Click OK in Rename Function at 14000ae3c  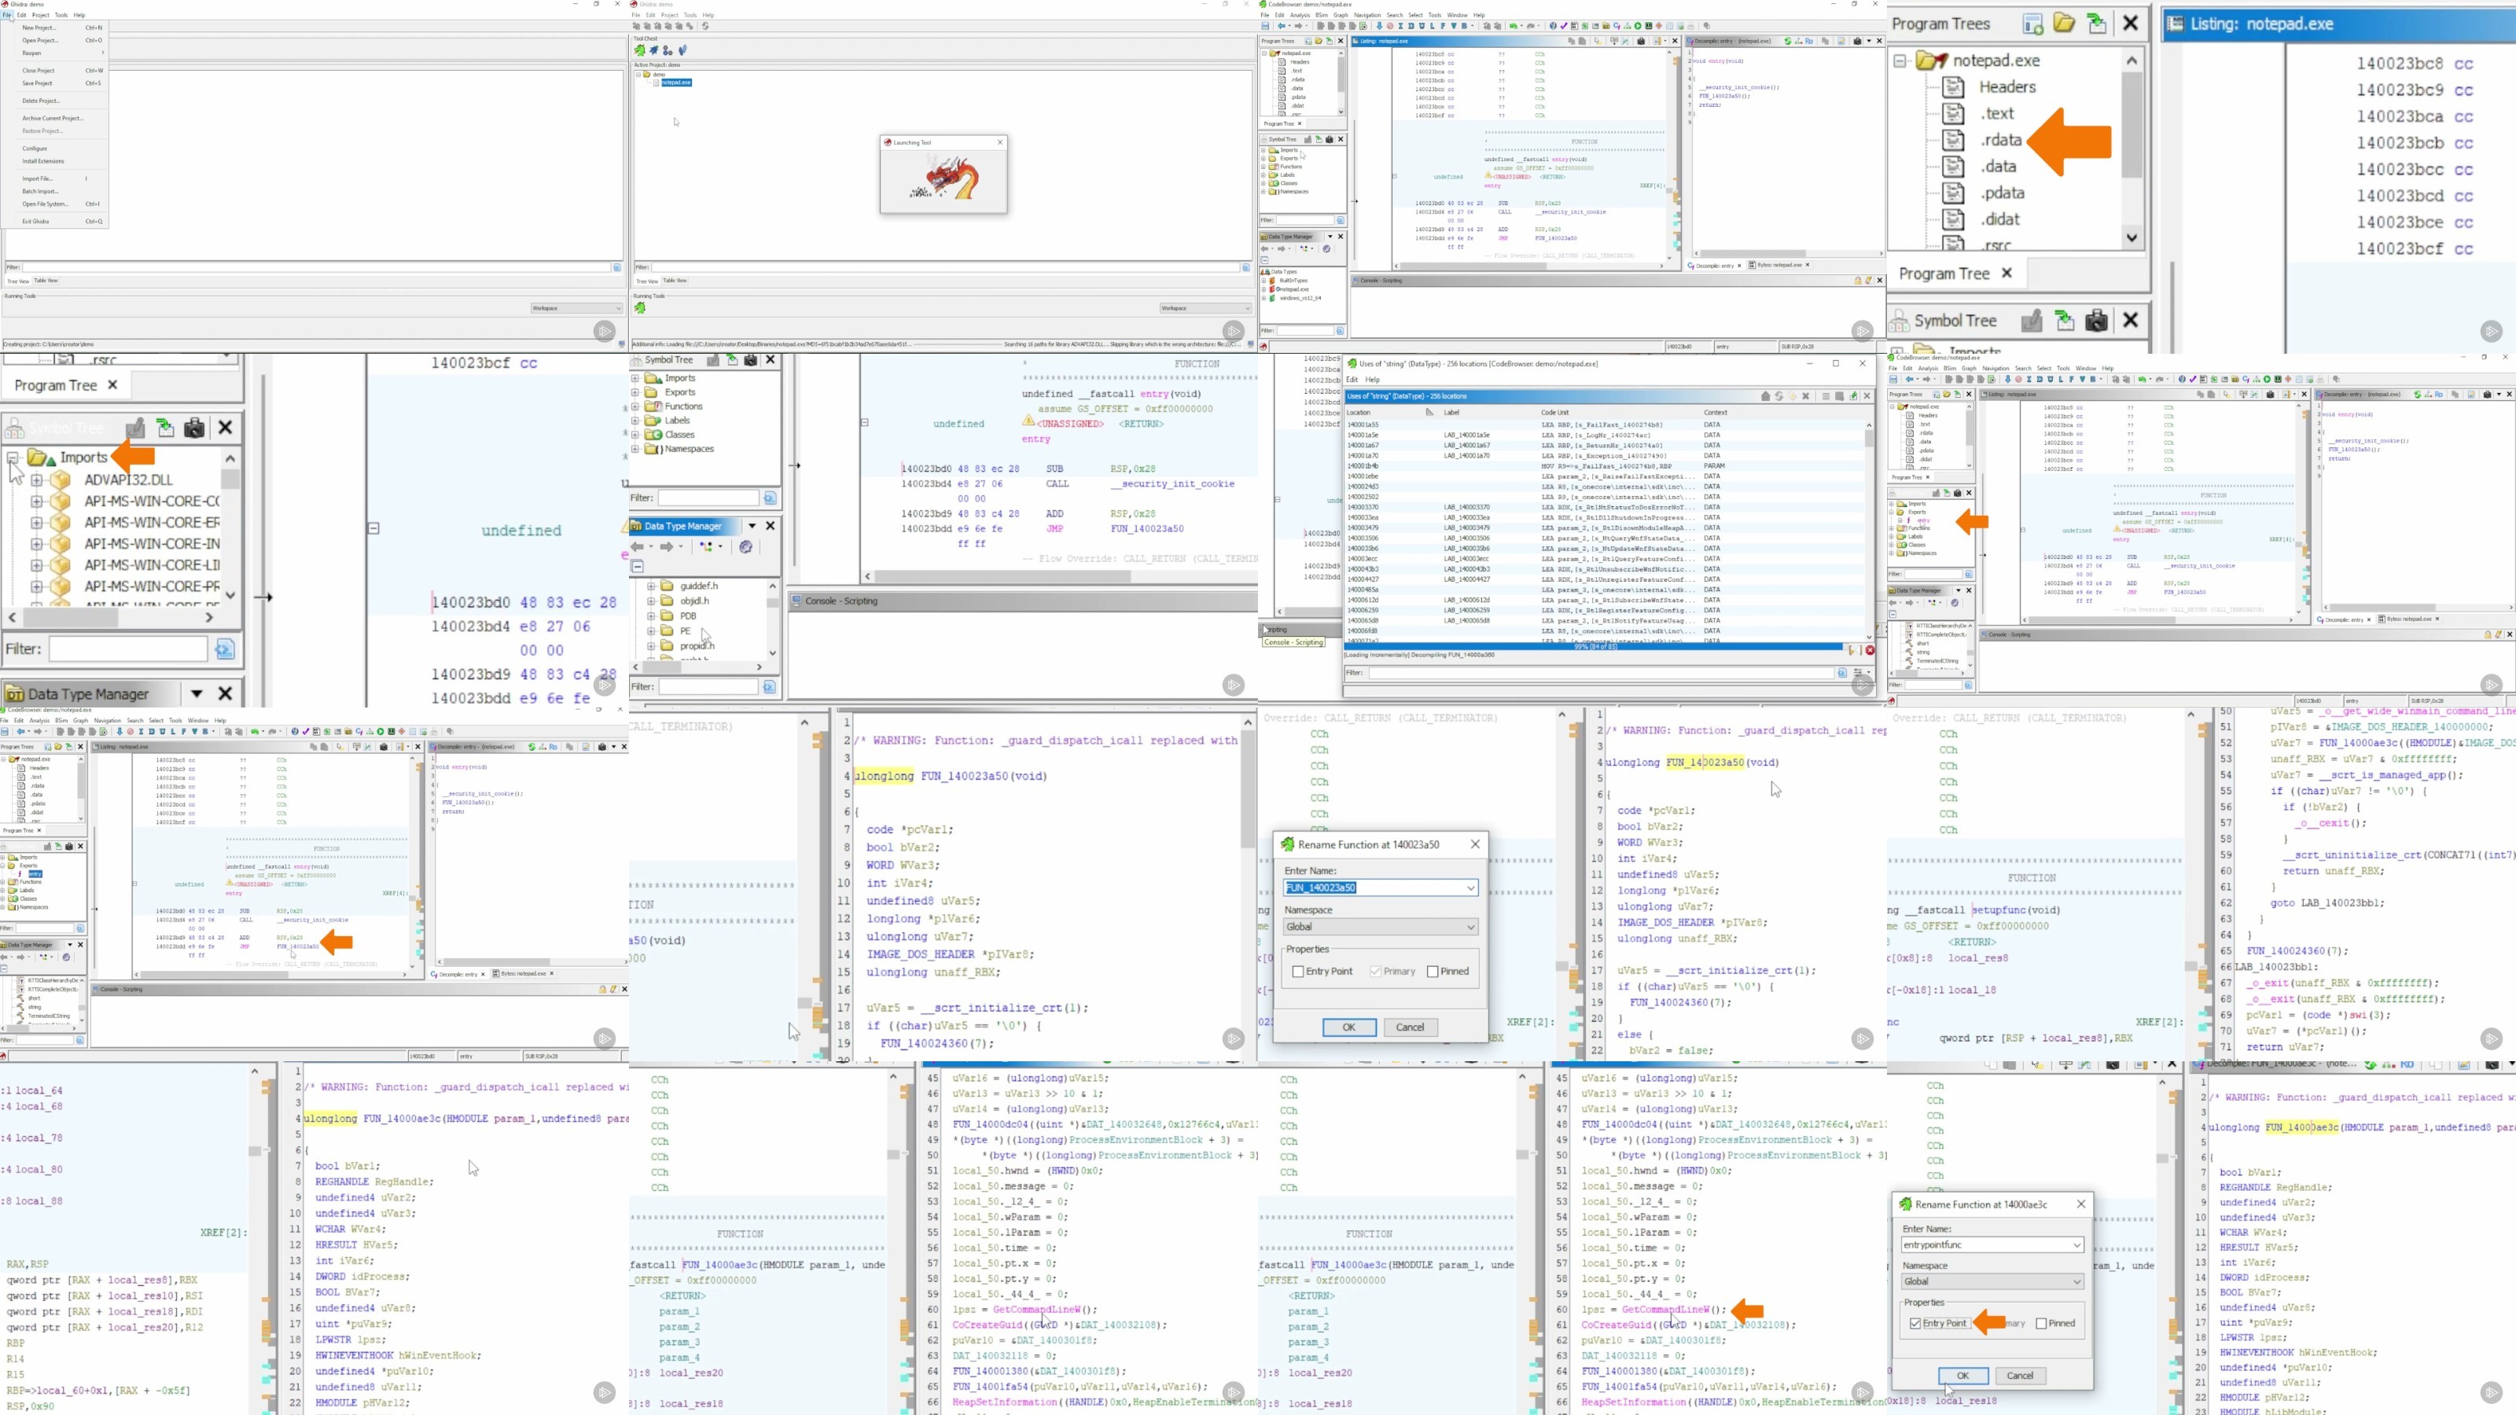1962,1376
